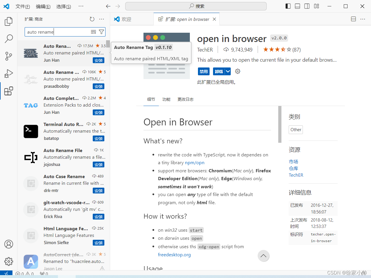Install prasadbobby's Auto Rename extension
This screenshot has height=278, width=371.
pyautogui.click(x=99, y=87)
